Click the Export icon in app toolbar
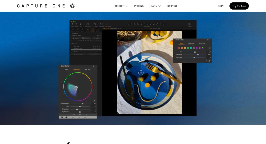Screen dimensions: 266x144 tap(76, 24)
